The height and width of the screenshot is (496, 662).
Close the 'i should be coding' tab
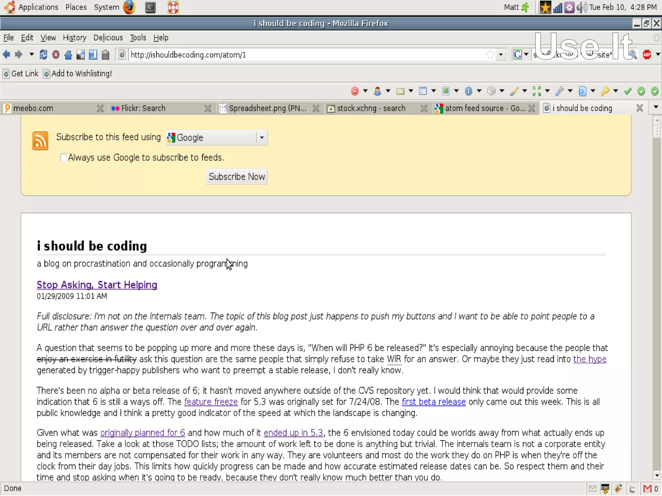tap(640, 108)
